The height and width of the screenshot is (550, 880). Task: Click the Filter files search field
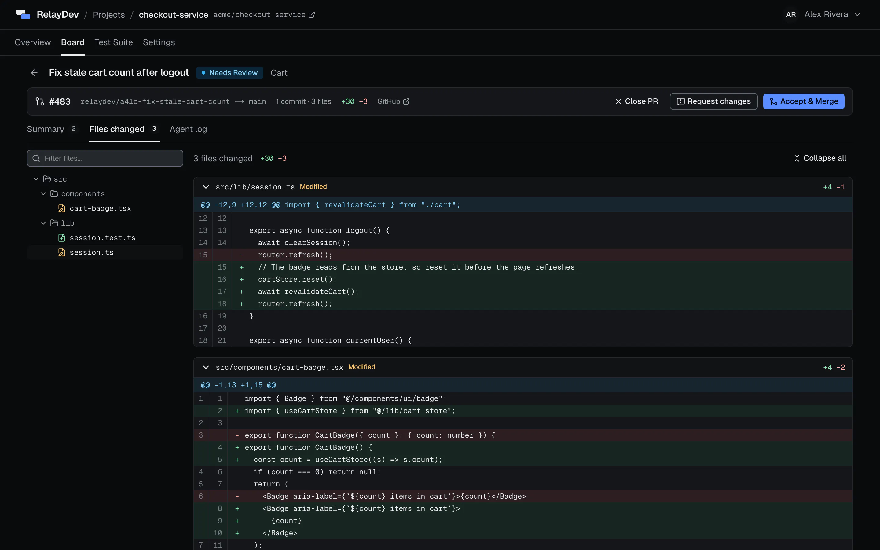[105, 158]
